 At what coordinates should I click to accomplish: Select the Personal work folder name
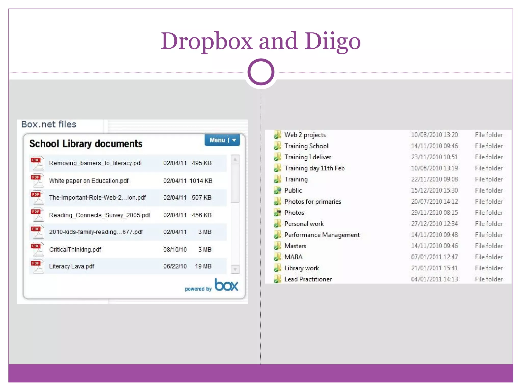point(304,224)
